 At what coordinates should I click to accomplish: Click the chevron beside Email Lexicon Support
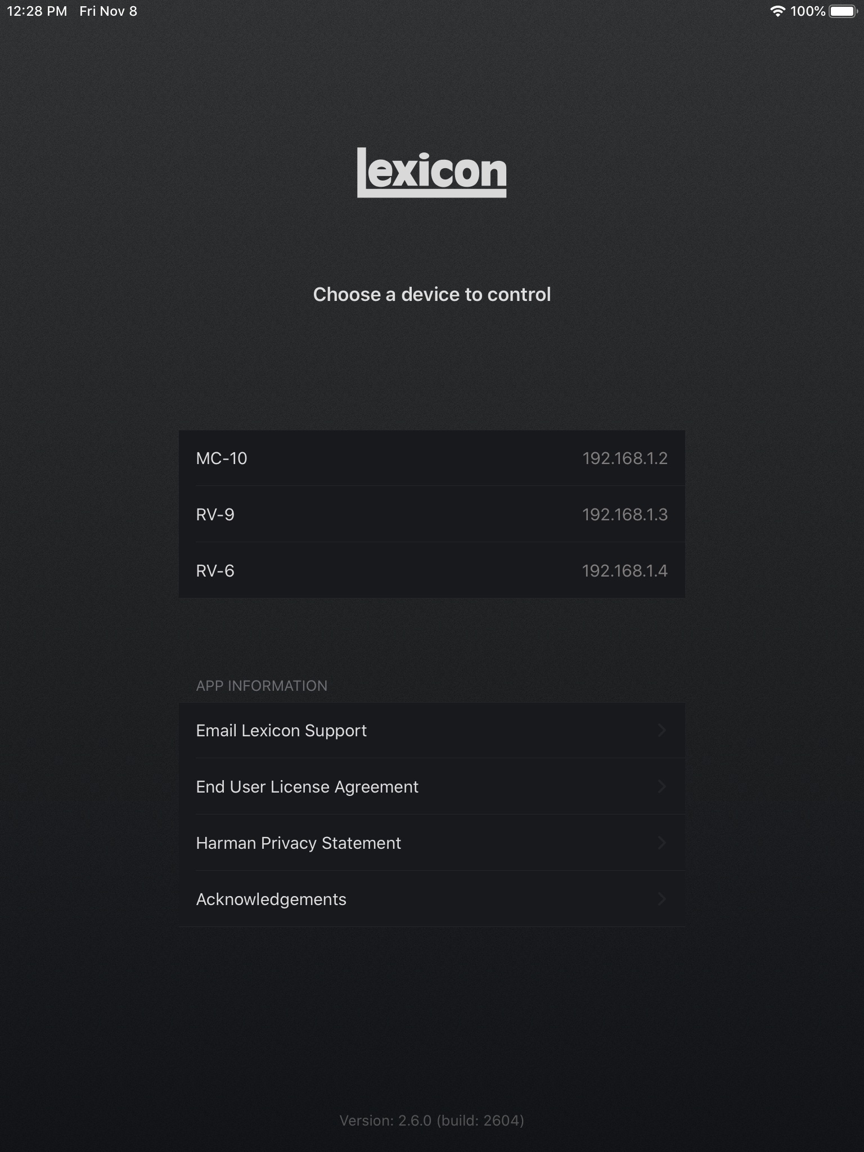coord(662,731)
